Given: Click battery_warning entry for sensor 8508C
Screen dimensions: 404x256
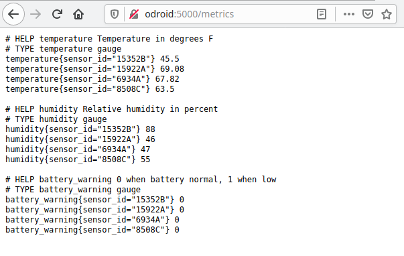Looking at the screenshot, I should [x=92, y=230].
